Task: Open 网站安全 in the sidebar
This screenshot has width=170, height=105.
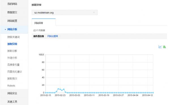Action: tap(12, 93)
